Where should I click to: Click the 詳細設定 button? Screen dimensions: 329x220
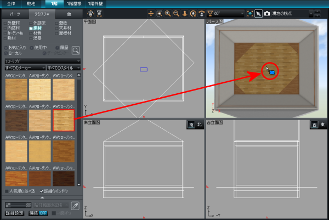point(14,213)
